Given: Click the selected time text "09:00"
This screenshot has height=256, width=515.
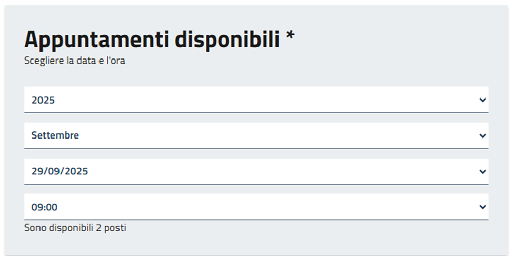Looking at the screenshot, I should 45,208.
